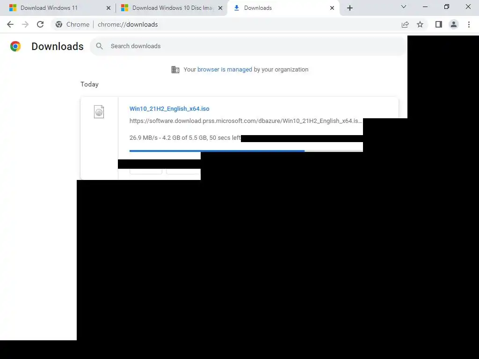Open a new tab with plus button
This screenshot has width=479, height=359.
(350, 8)
